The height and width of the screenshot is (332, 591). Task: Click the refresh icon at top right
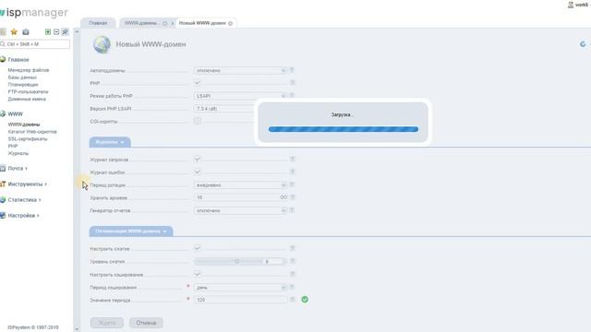(x=583, y=44)
